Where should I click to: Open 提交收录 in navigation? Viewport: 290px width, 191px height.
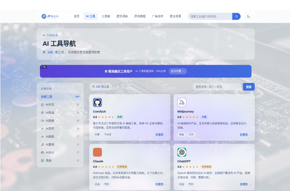pyautogui.click(x=175, y=16)
